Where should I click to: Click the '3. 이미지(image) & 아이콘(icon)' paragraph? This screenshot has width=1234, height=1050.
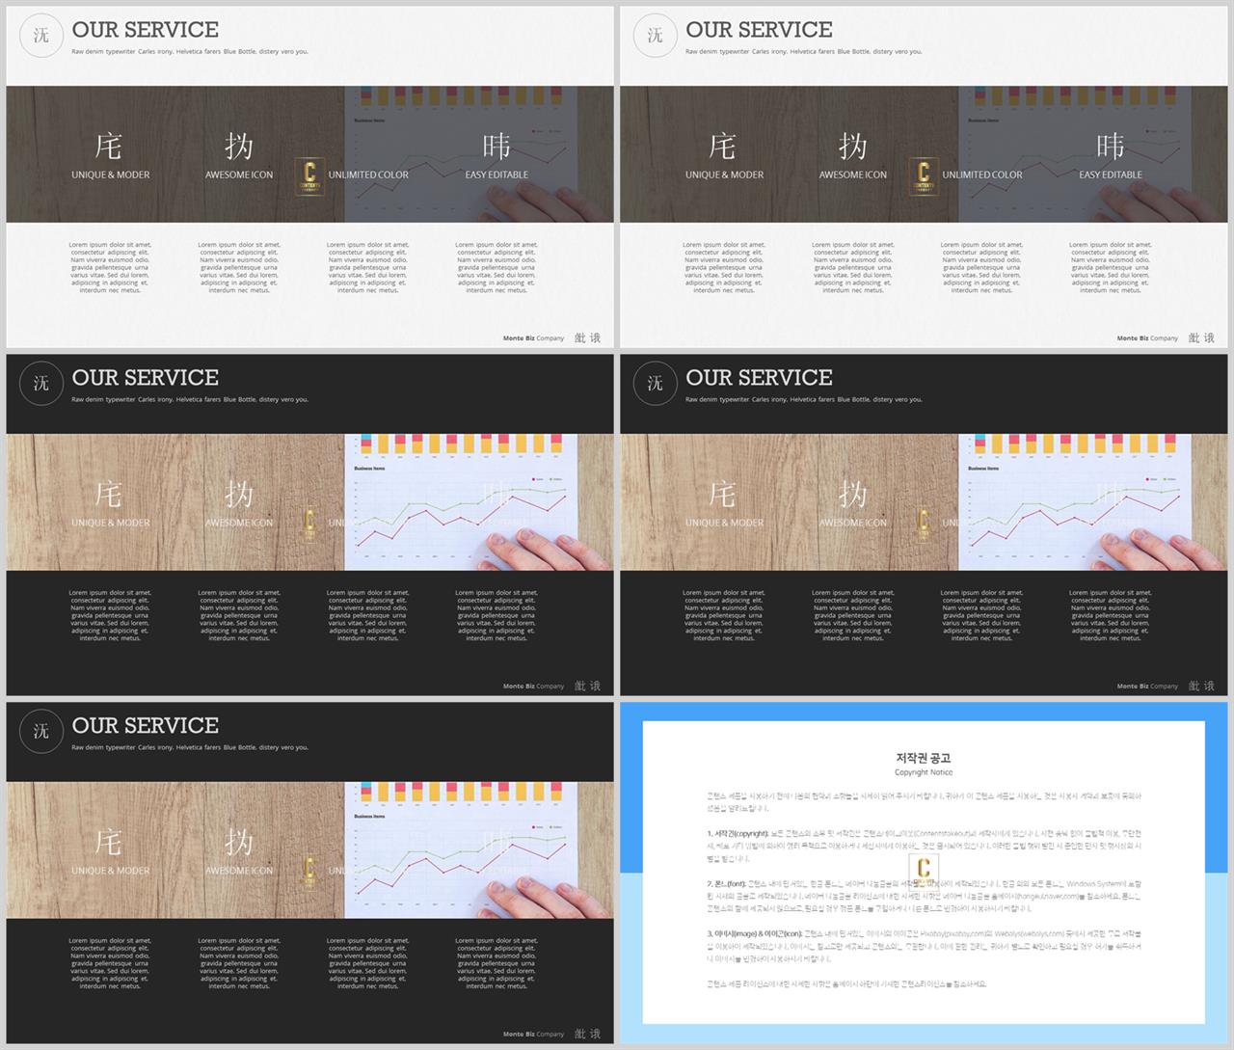(924, 946)
